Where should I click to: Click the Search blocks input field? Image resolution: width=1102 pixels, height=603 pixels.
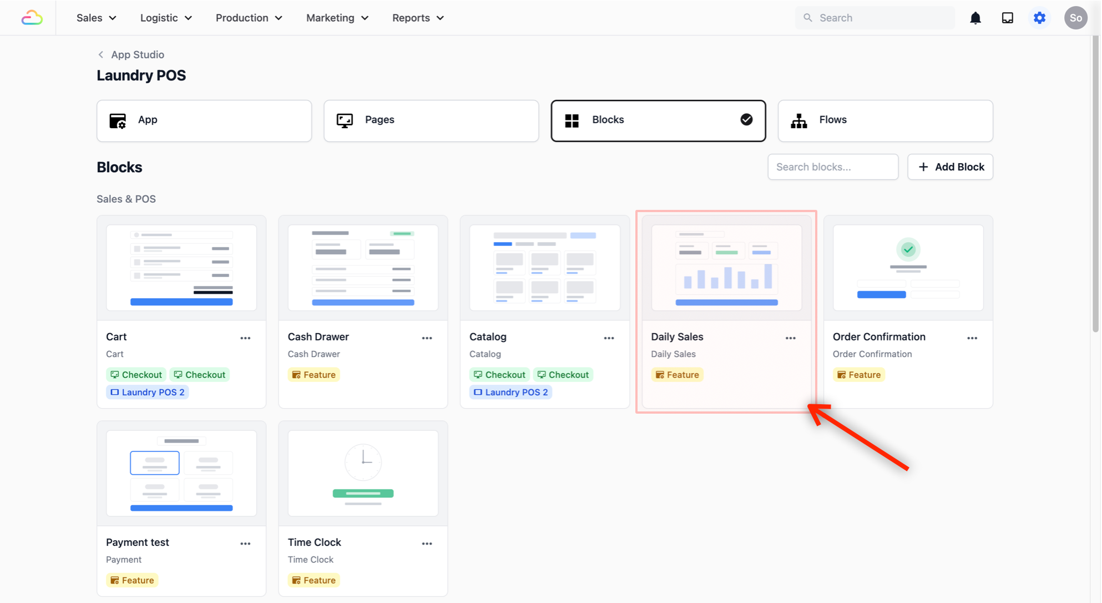pos(832,167)
